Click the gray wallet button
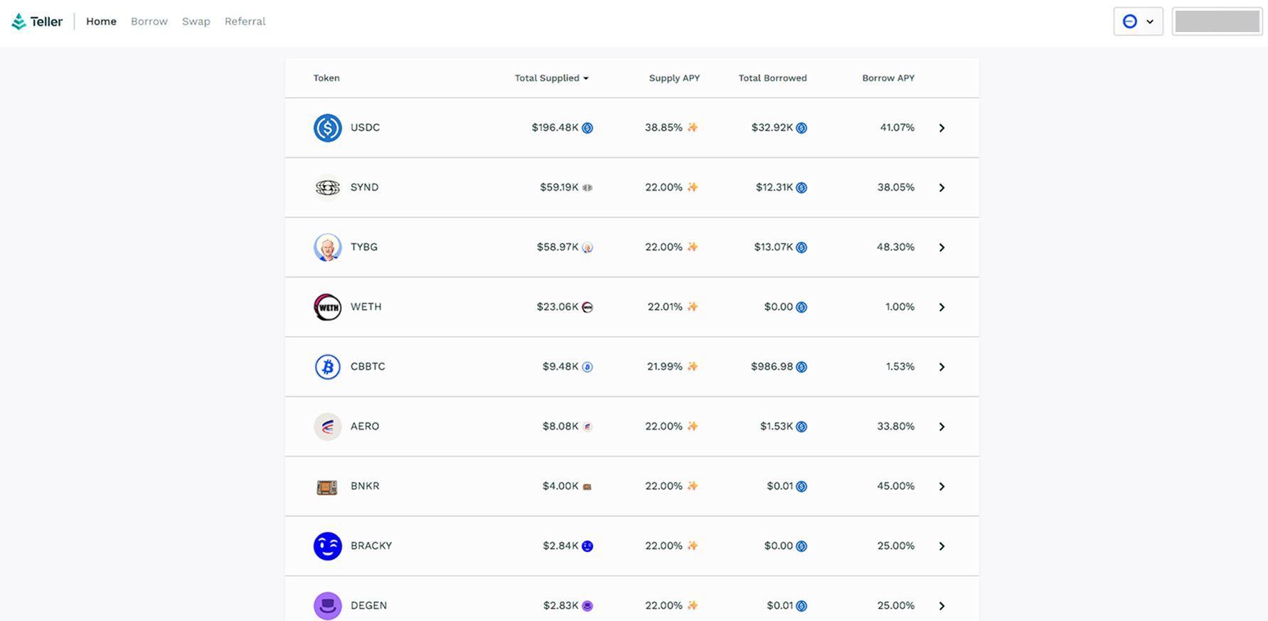This screenshot has width=1268, height=621. click(1217, 21)
